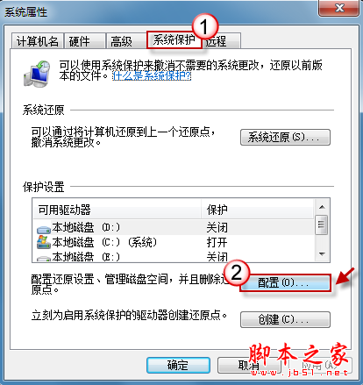This screenshot has height=385, width=363.
Task: Click the 保护 column header
Action: click(258, 210)
